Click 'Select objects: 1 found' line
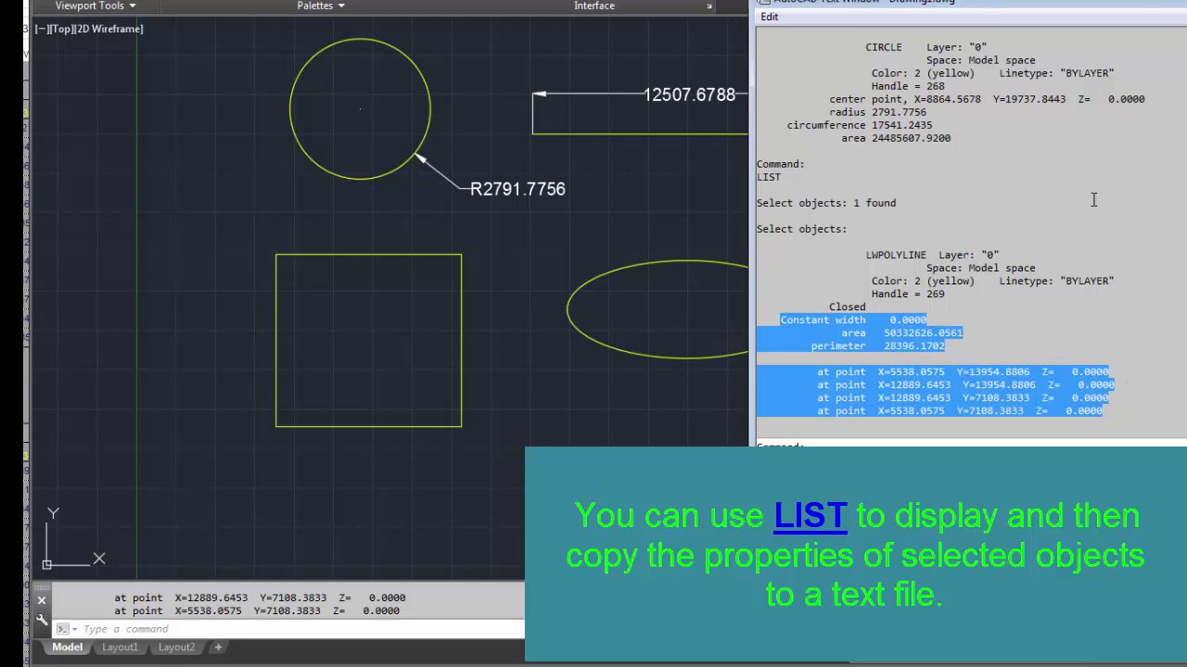 click(x=825, y=203)
